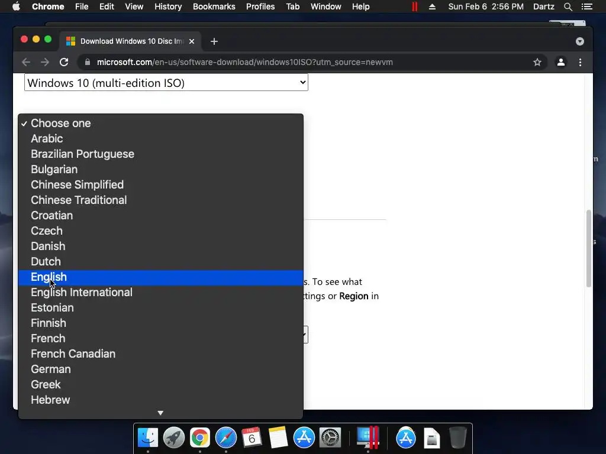Image resolution: width=606 pixels, height=454 pixels.
Task: Select English from the language list
Action: click(160, 277)
